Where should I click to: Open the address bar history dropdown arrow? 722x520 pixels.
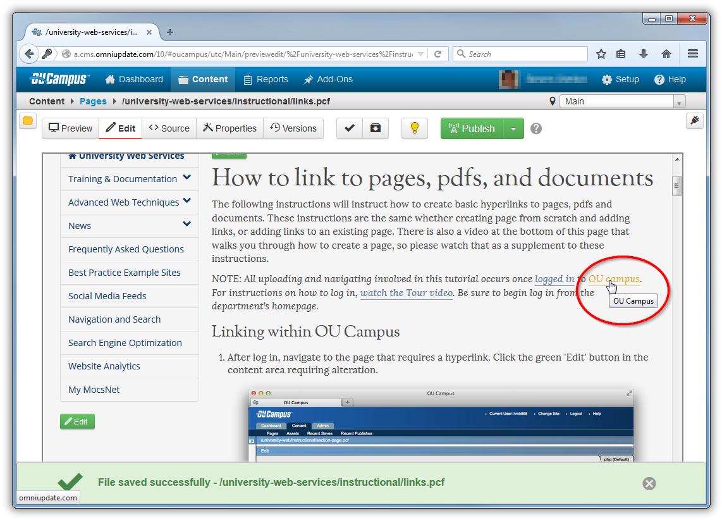click(421, 54)
